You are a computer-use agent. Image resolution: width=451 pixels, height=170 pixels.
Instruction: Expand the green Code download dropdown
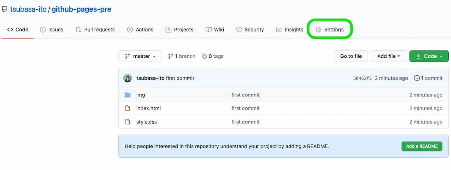tap(429, 56)
